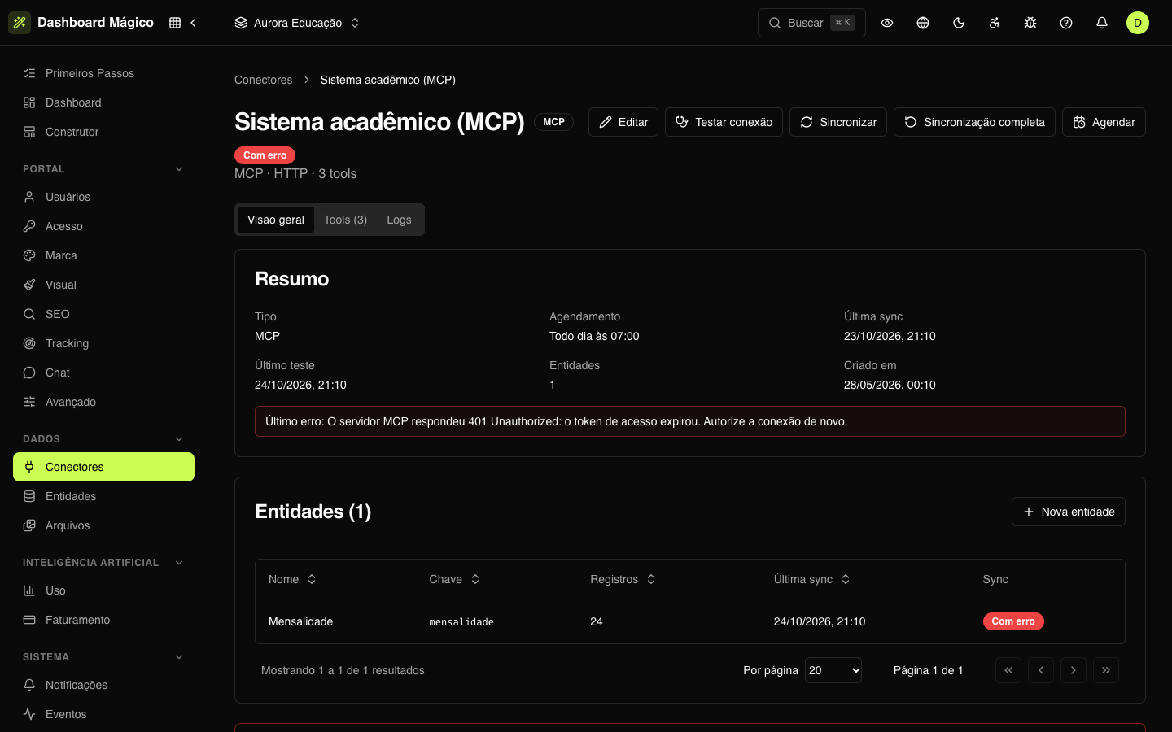The height and width of the screenshot is (732, 1172).
Task: Sort table by Nome column
Action: tap(292, 579)
